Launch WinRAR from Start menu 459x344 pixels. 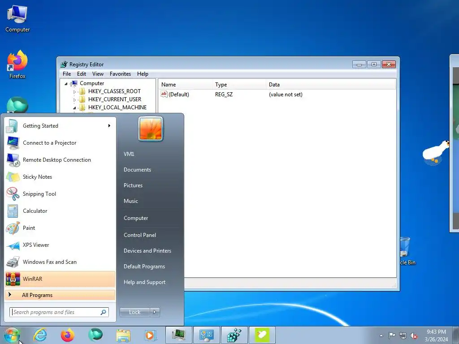[x=60, y=279]
